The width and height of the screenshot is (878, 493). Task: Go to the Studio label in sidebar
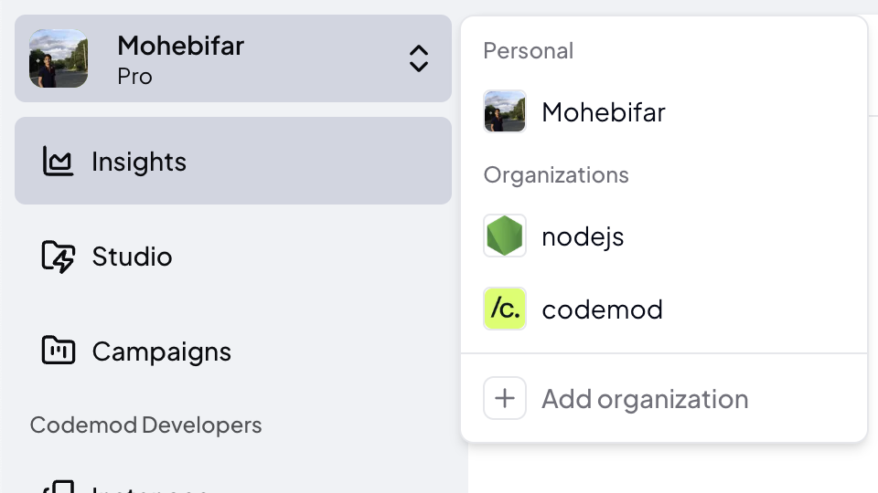pyautogui.click(x=132, y=257)
